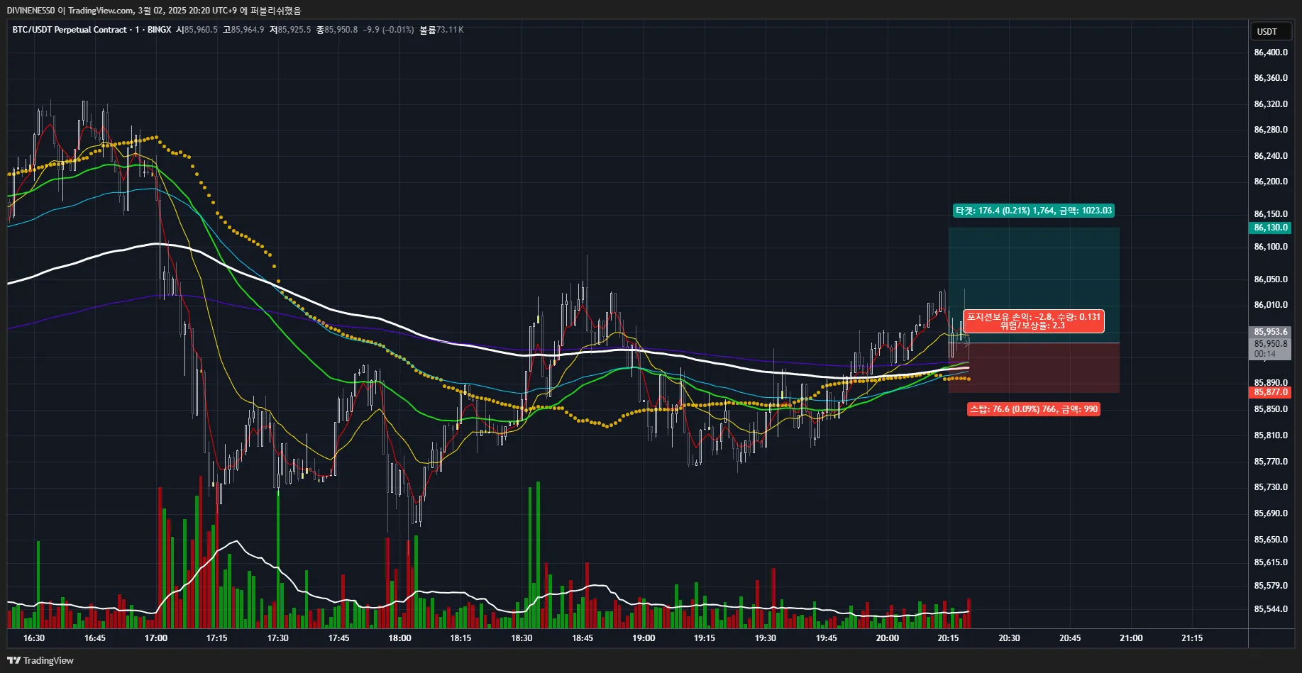Viewport: 1302px width, 673px height.
Task: Click the current price 85,950.8 tag on axis
Action: (1270, 344)
